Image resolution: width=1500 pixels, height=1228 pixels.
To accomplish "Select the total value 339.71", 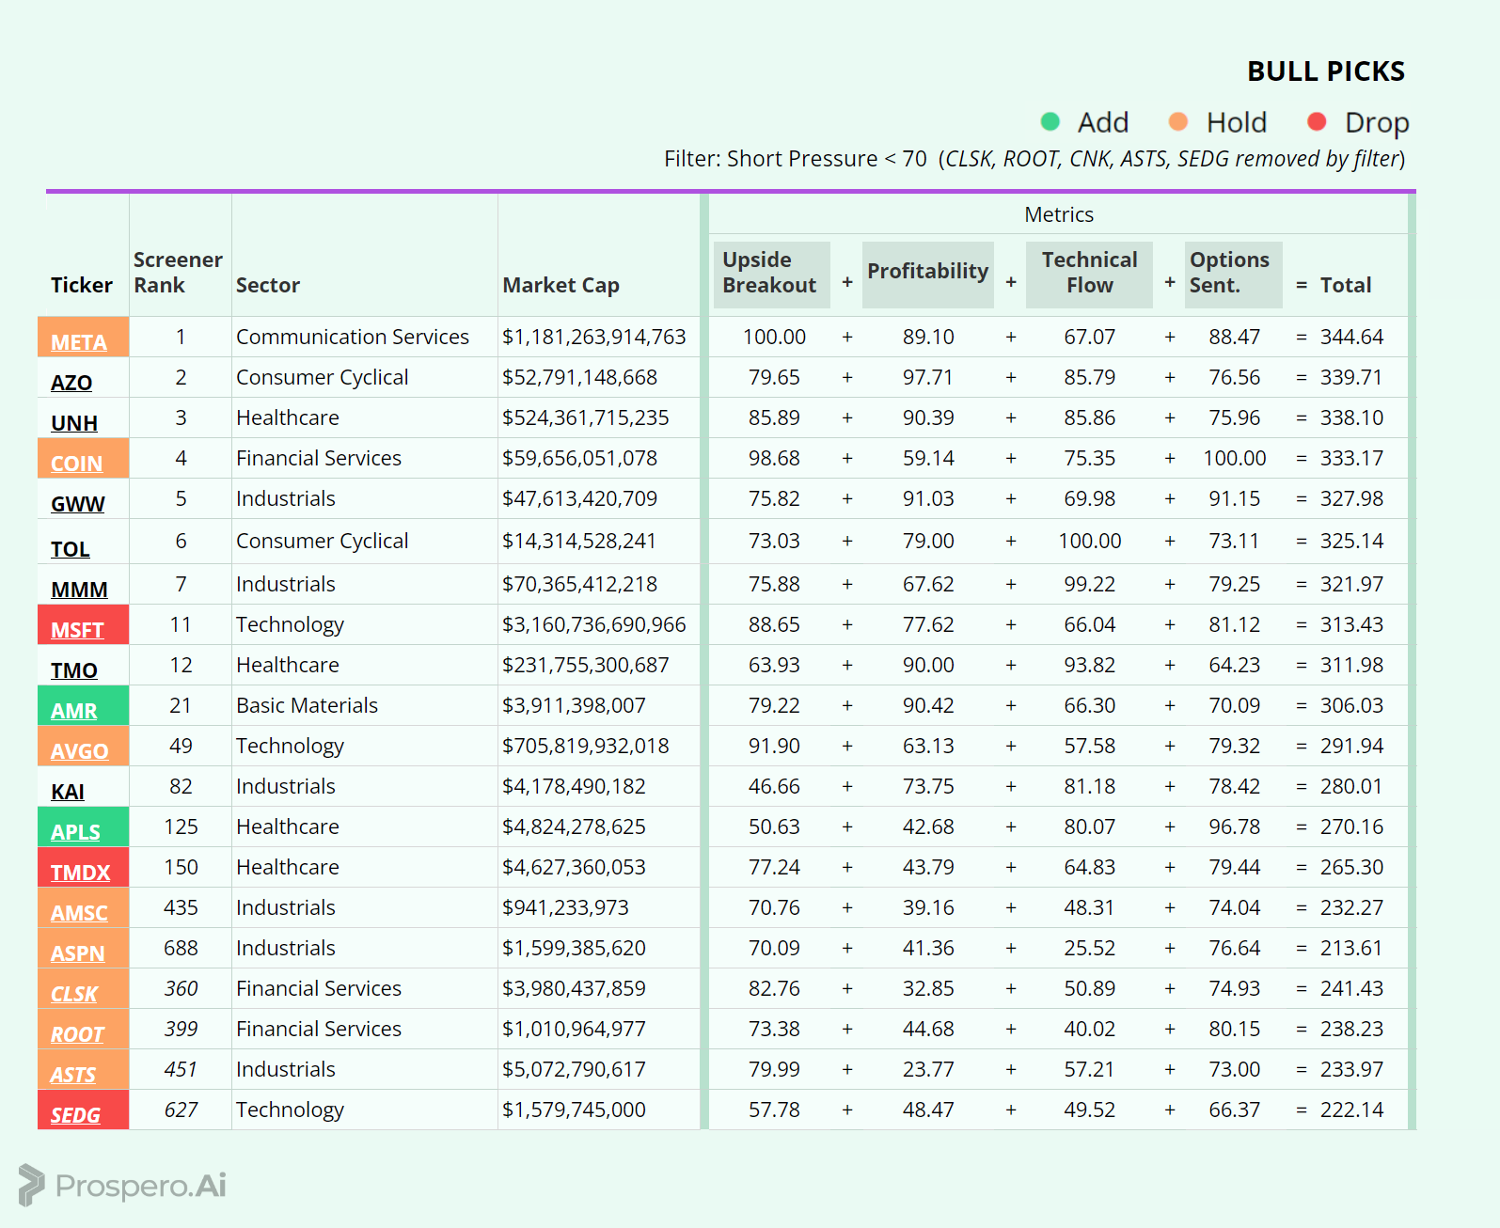I will tap(1351, 377).
